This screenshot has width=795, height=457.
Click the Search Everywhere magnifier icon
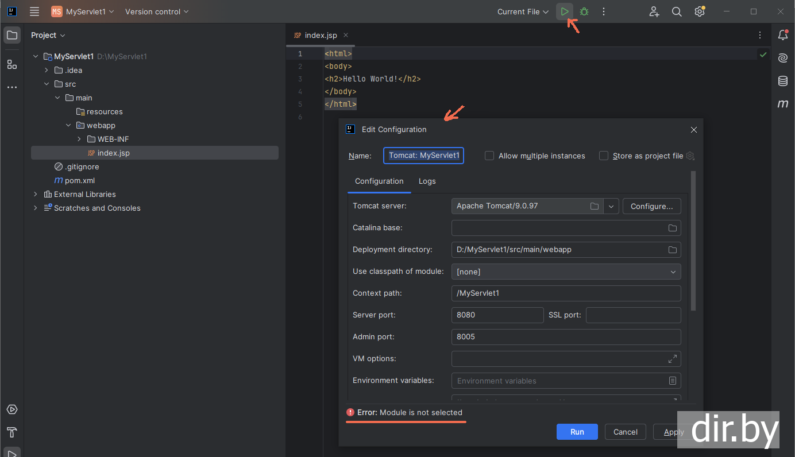pos(677,11)
